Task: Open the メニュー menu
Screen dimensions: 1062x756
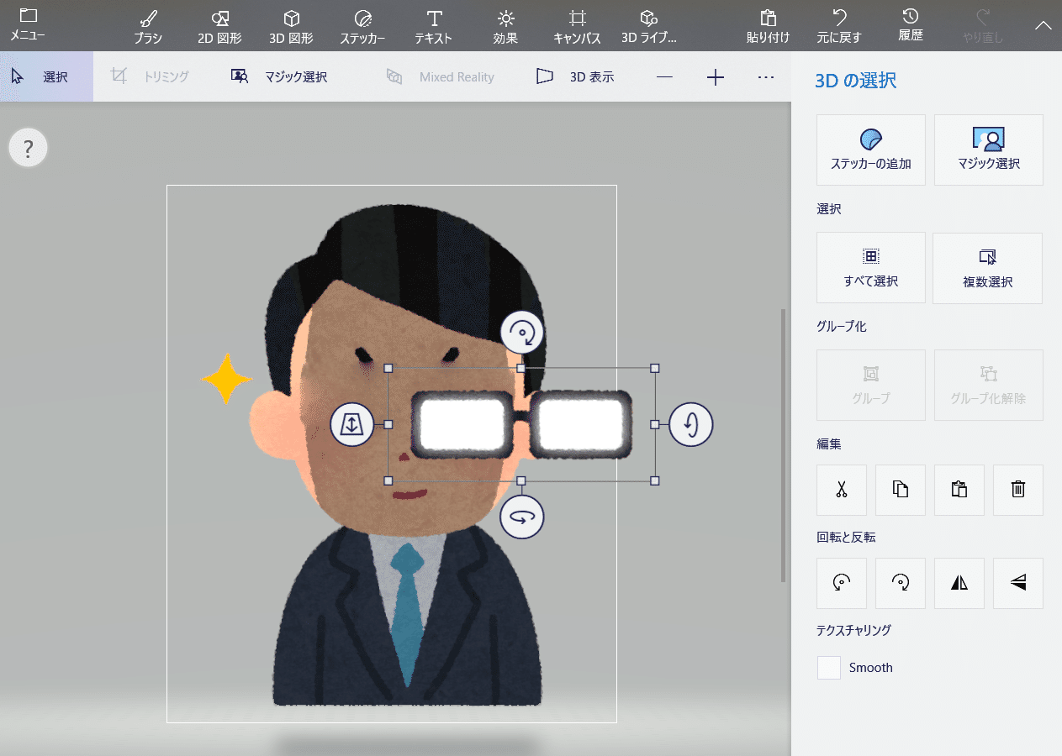Action: 28,25
